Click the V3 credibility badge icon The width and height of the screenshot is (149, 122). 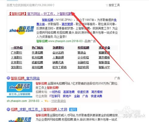(x=46, y=101)
